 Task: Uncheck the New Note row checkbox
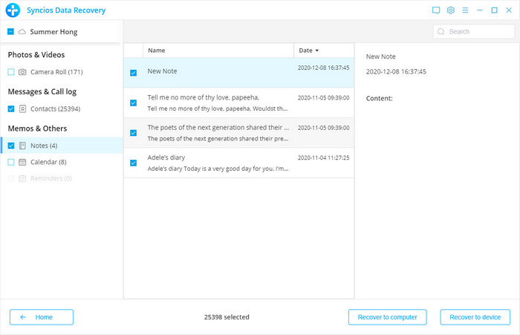(x=133, y=73)
